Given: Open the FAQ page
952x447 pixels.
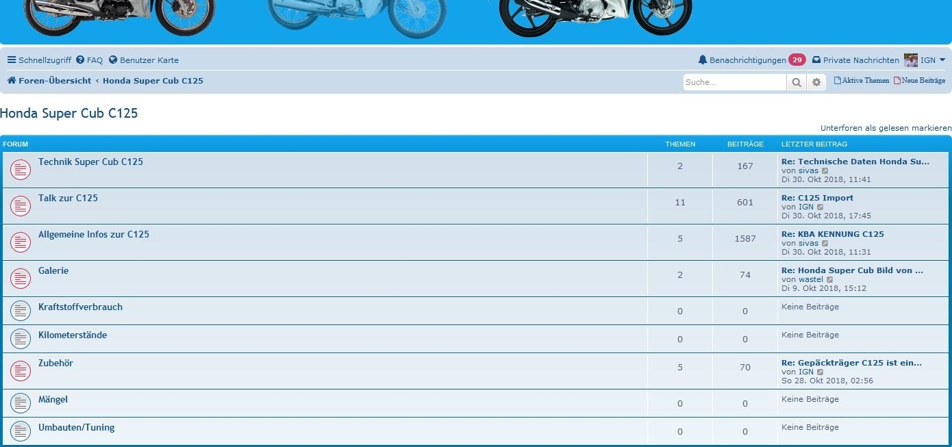Looking at the screenshot, I should (x=90, y=60).
